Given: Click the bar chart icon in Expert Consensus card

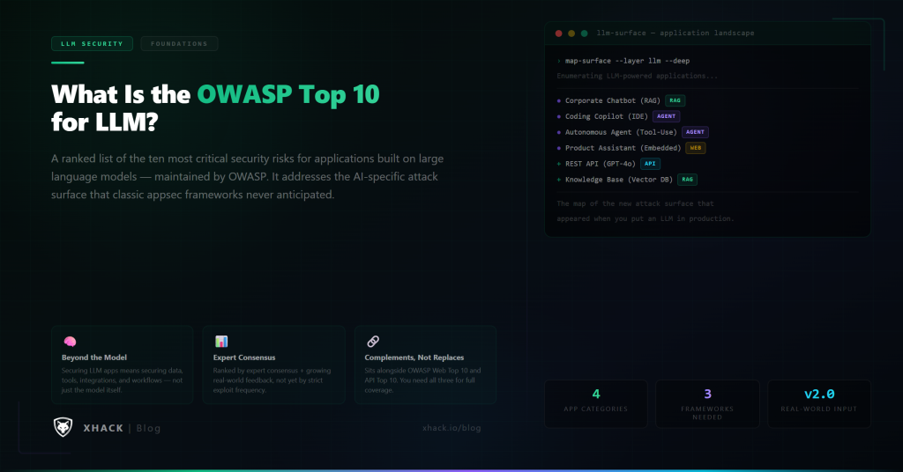Looking at the screenshot, I should [221, 342].
